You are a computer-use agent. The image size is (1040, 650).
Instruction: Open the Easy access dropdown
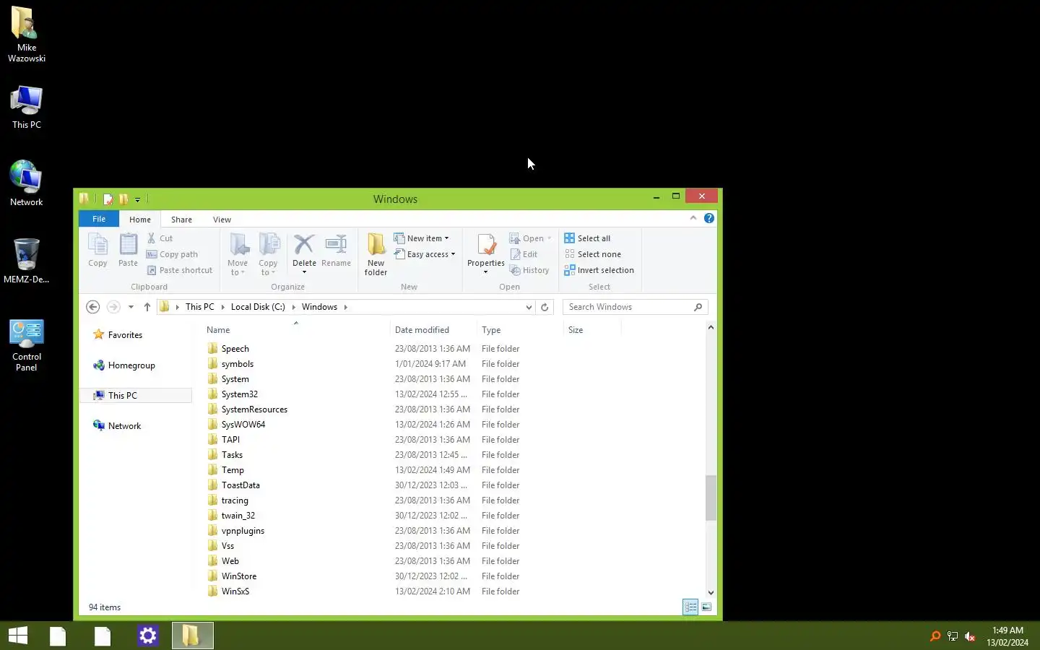(425, 254)
